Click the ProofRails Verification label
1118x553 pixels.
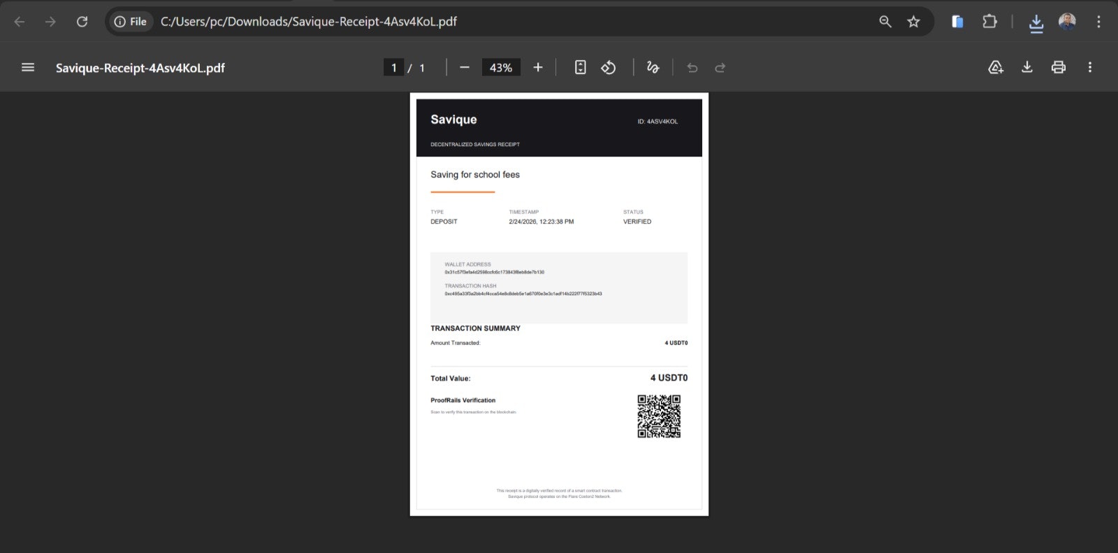pos(463,401)
